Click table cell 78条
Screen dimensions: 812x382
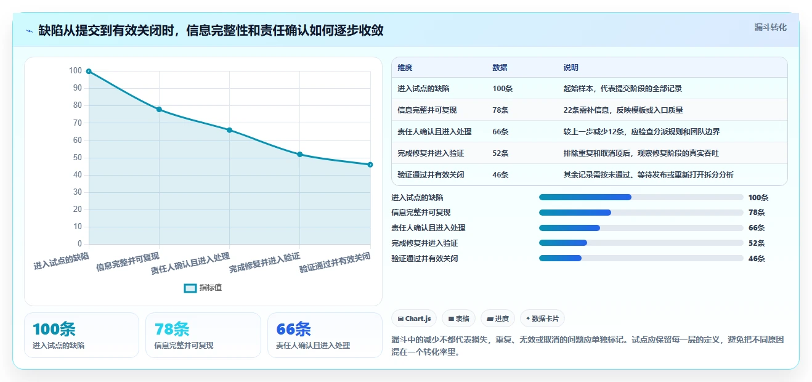pyautogui.click(x=500, y=110)
